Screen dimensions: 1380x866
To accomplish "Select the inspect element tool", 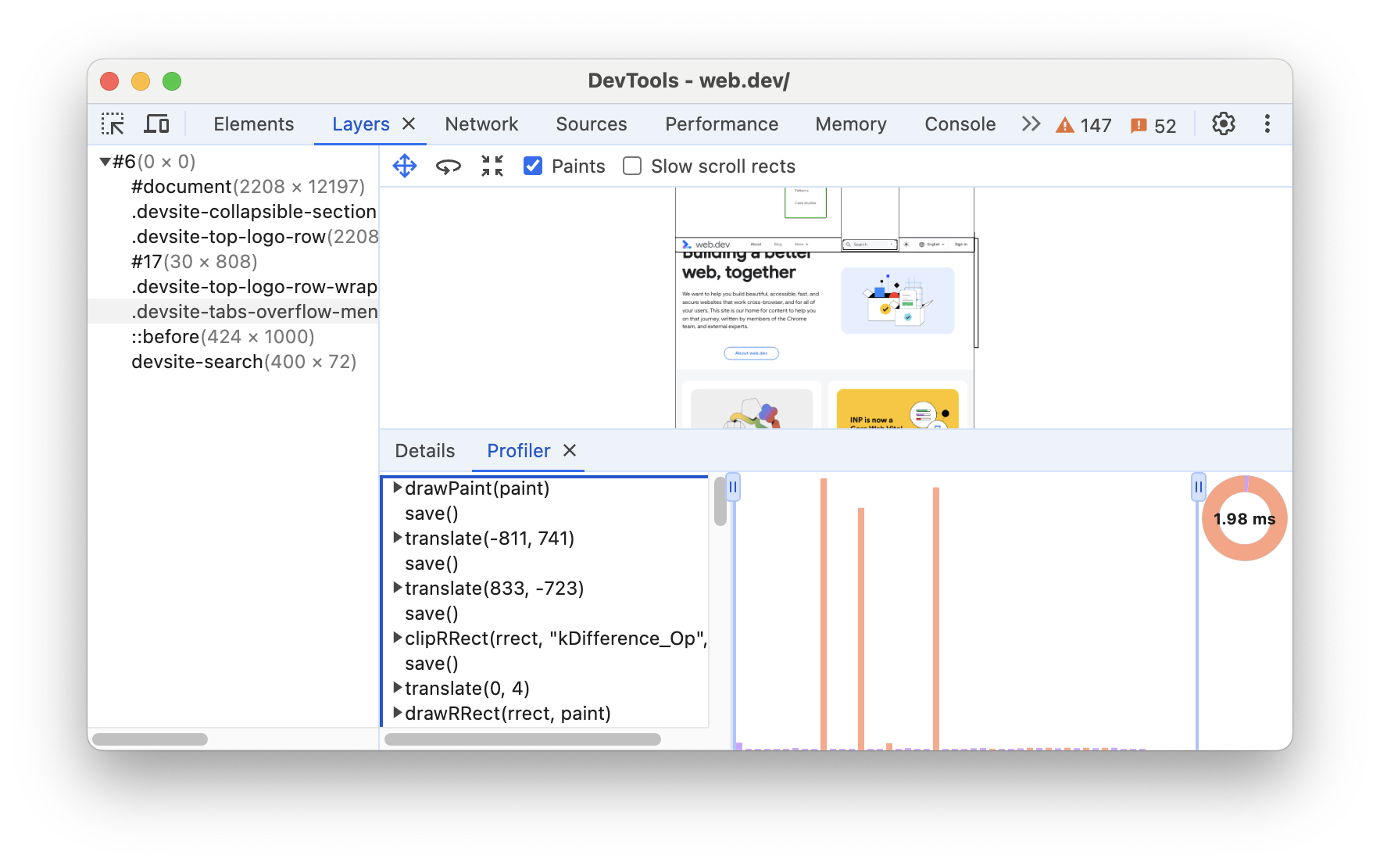I will 113,123.
